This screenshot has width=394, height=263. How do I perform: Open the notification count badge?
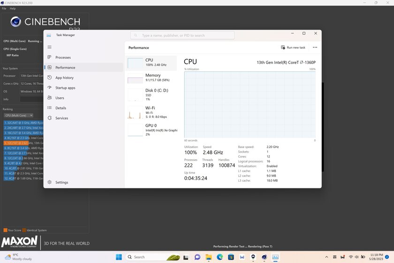387,257
